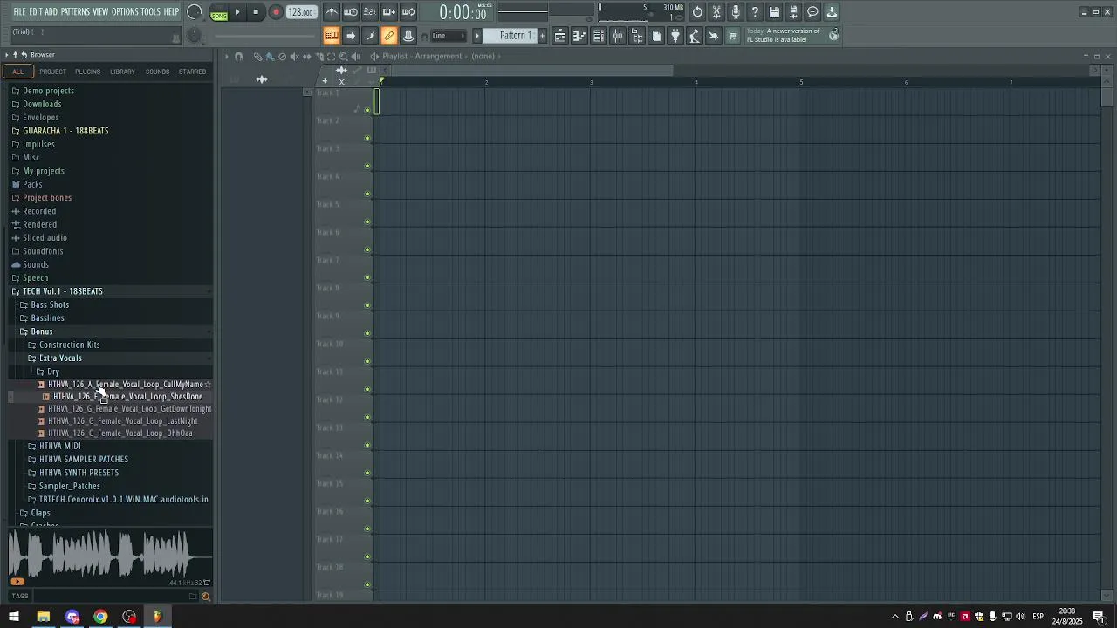The height and width of the screenshot is (628, 1117).
Task: Click the shopping cart content library icon
Action: [733, 36]
